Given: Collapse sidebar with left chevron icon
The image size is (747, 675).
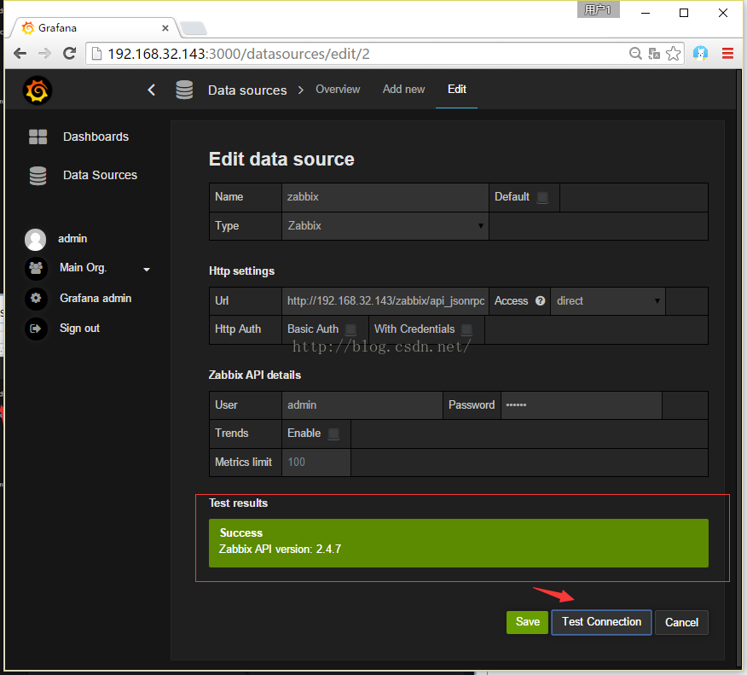Looking at the screenshot, I should [x=152, y=90].
